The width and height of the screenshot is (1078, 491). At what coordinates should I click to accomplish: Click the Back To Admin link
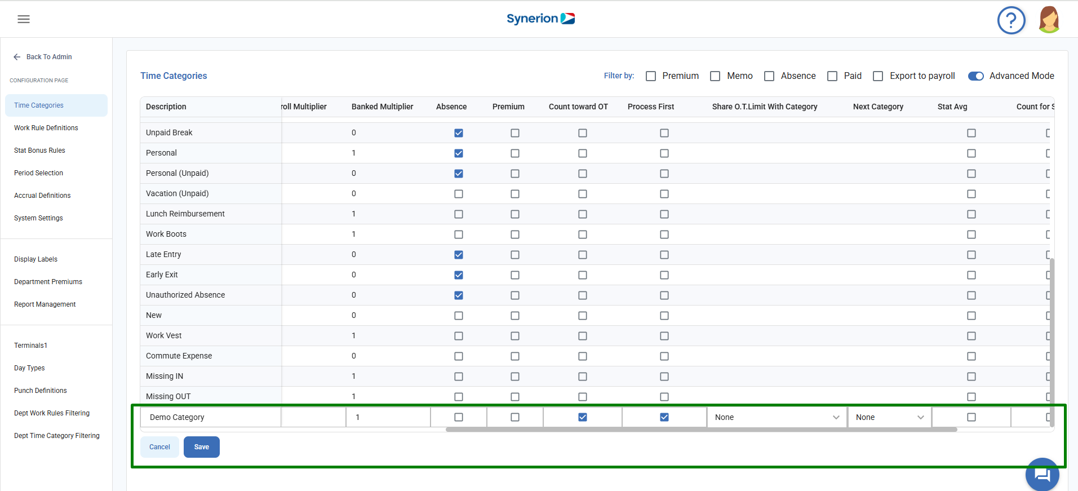[49, 57]
